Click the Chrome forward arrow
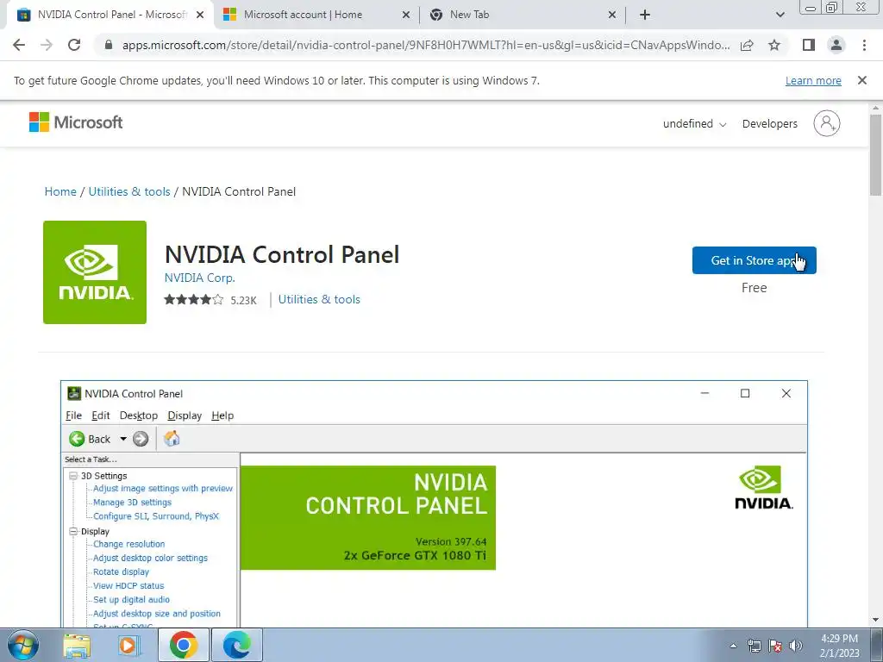Screen dimensions: 883x662 pyautogui.click(x=47, y=45)
